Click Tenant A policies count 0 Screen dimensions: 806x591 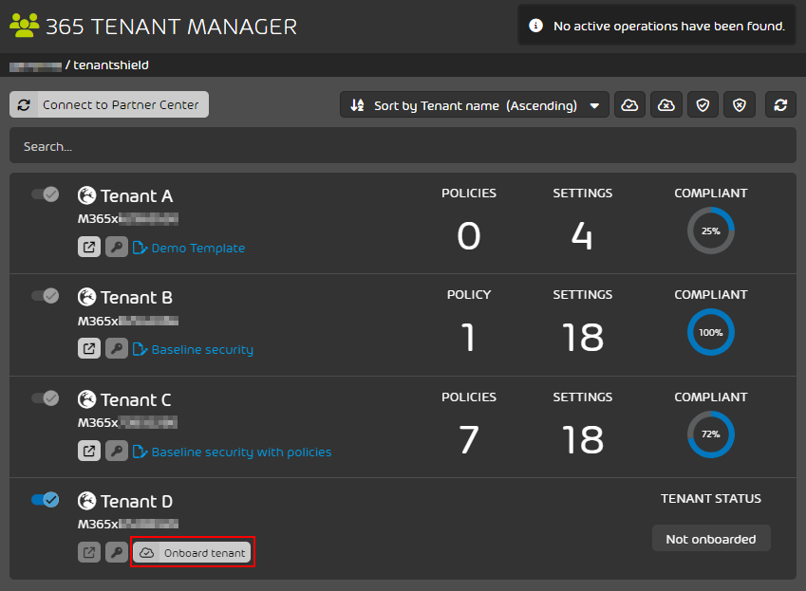click(x=469, y=236)
